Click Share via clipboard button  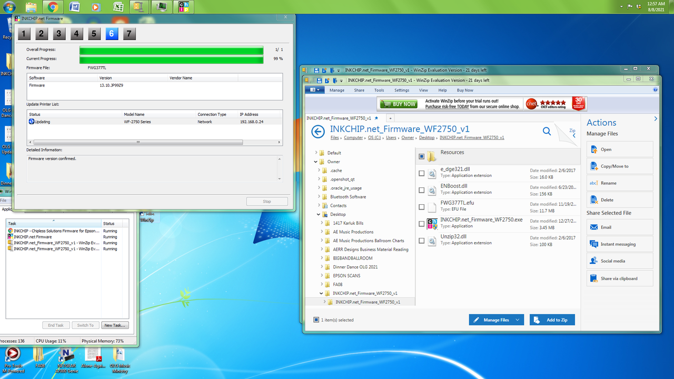(x=620, y=278)
